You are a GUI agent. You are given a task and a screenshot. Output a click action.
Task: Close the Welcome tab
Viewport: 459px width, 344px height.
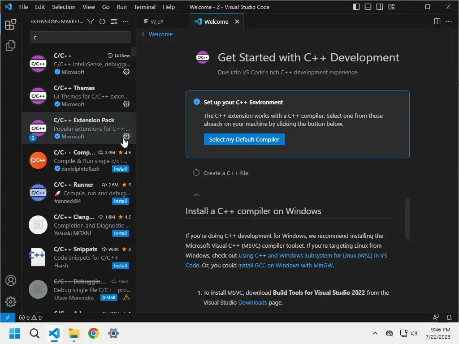(x=237, y=21)
